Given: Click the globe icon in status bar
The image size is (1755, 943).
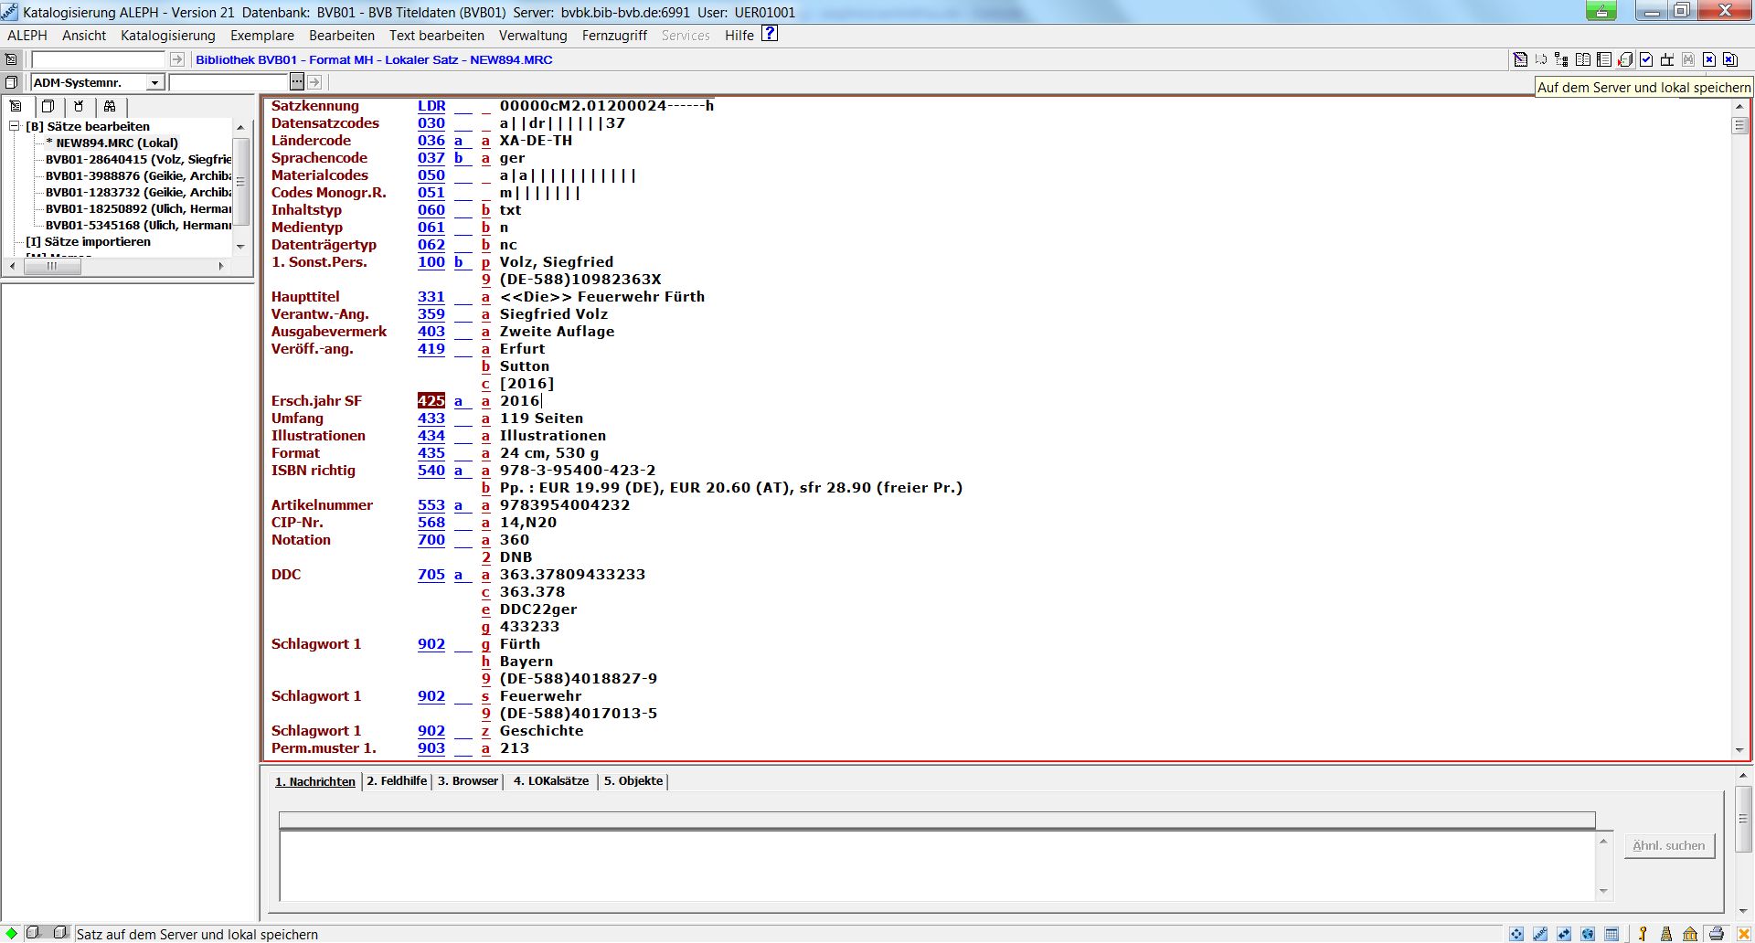Looking at the screenshot, I should (x=1588, y=934).
